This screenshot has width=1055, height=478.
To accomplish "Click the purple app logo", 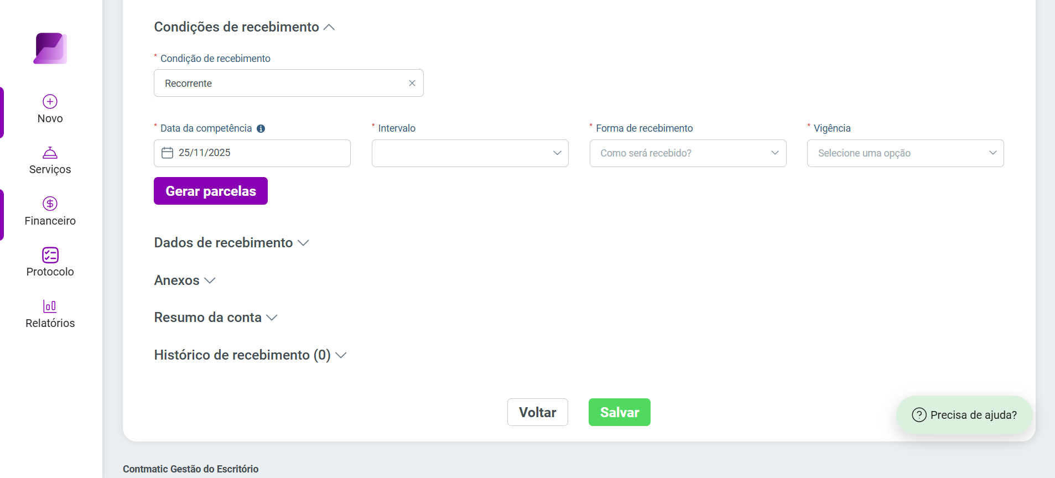I will (x=50, y=49).
